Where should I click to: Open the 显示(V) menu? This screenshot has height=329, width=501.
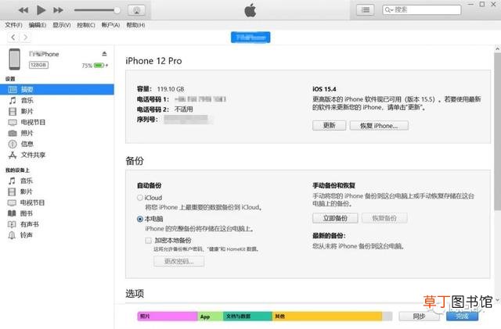(62, 25)
